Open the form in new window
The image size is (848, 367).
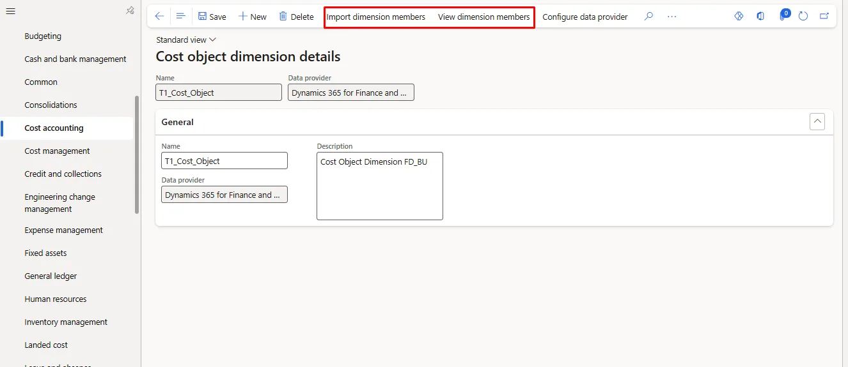tap(824, 17)
